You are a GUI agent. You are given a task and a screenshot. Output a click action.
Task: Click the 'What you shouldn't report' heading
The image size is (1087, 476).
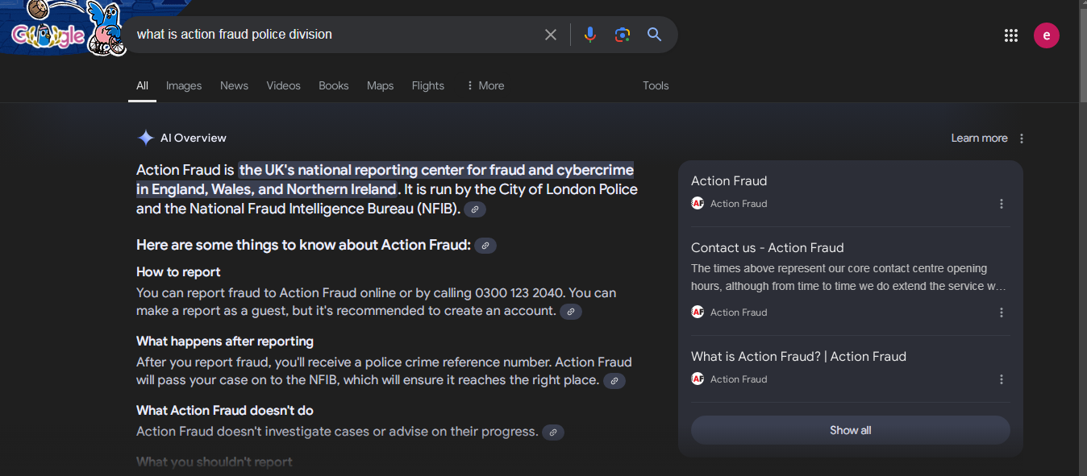(214, 462)
